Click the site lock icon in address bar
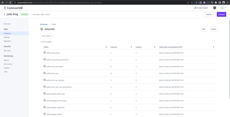 (15, 3)
